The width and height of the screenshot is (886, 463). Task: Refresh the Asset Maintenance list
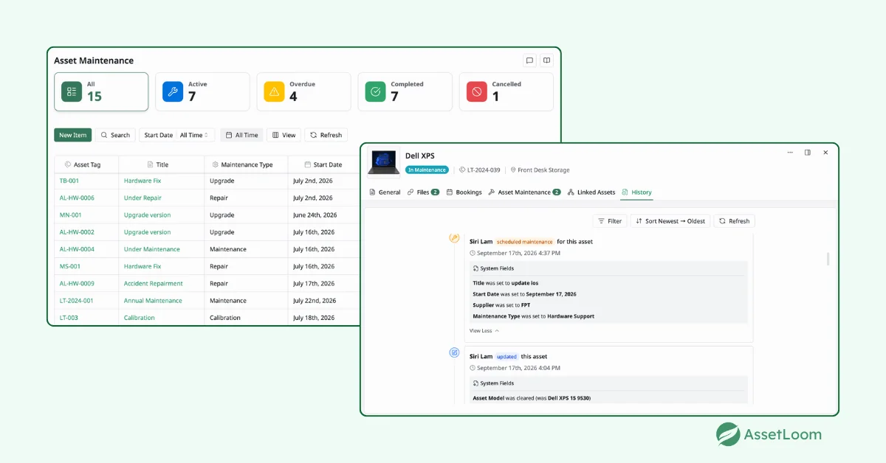click(326, 135)
